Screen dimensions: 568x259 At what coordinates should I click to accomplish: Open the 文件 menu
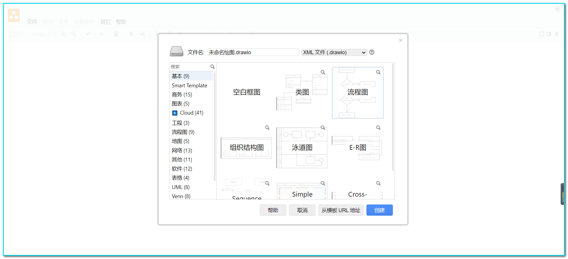coord(32,22)
